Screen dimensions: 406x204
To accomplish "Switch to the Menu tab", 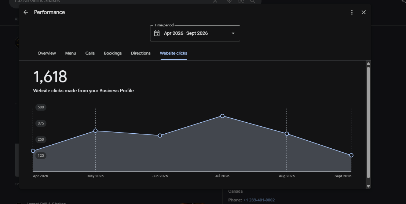I will 70,53.
